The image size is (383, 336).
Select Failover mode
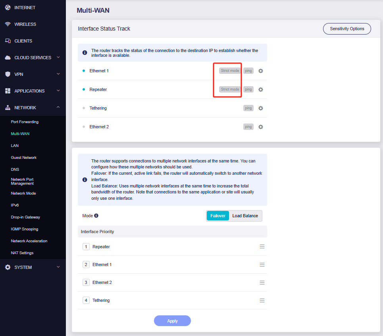point(218,216)
